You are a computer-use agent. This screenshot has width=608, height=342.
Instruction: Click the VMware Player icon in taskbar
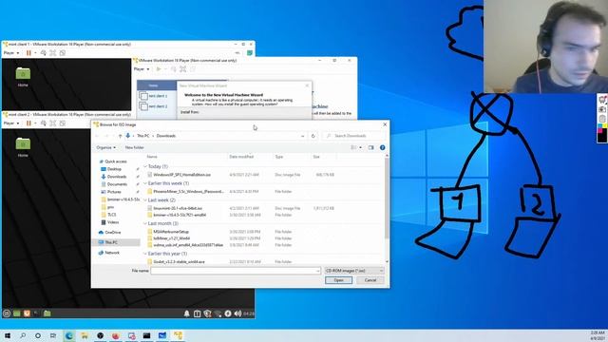coord(178,335)
